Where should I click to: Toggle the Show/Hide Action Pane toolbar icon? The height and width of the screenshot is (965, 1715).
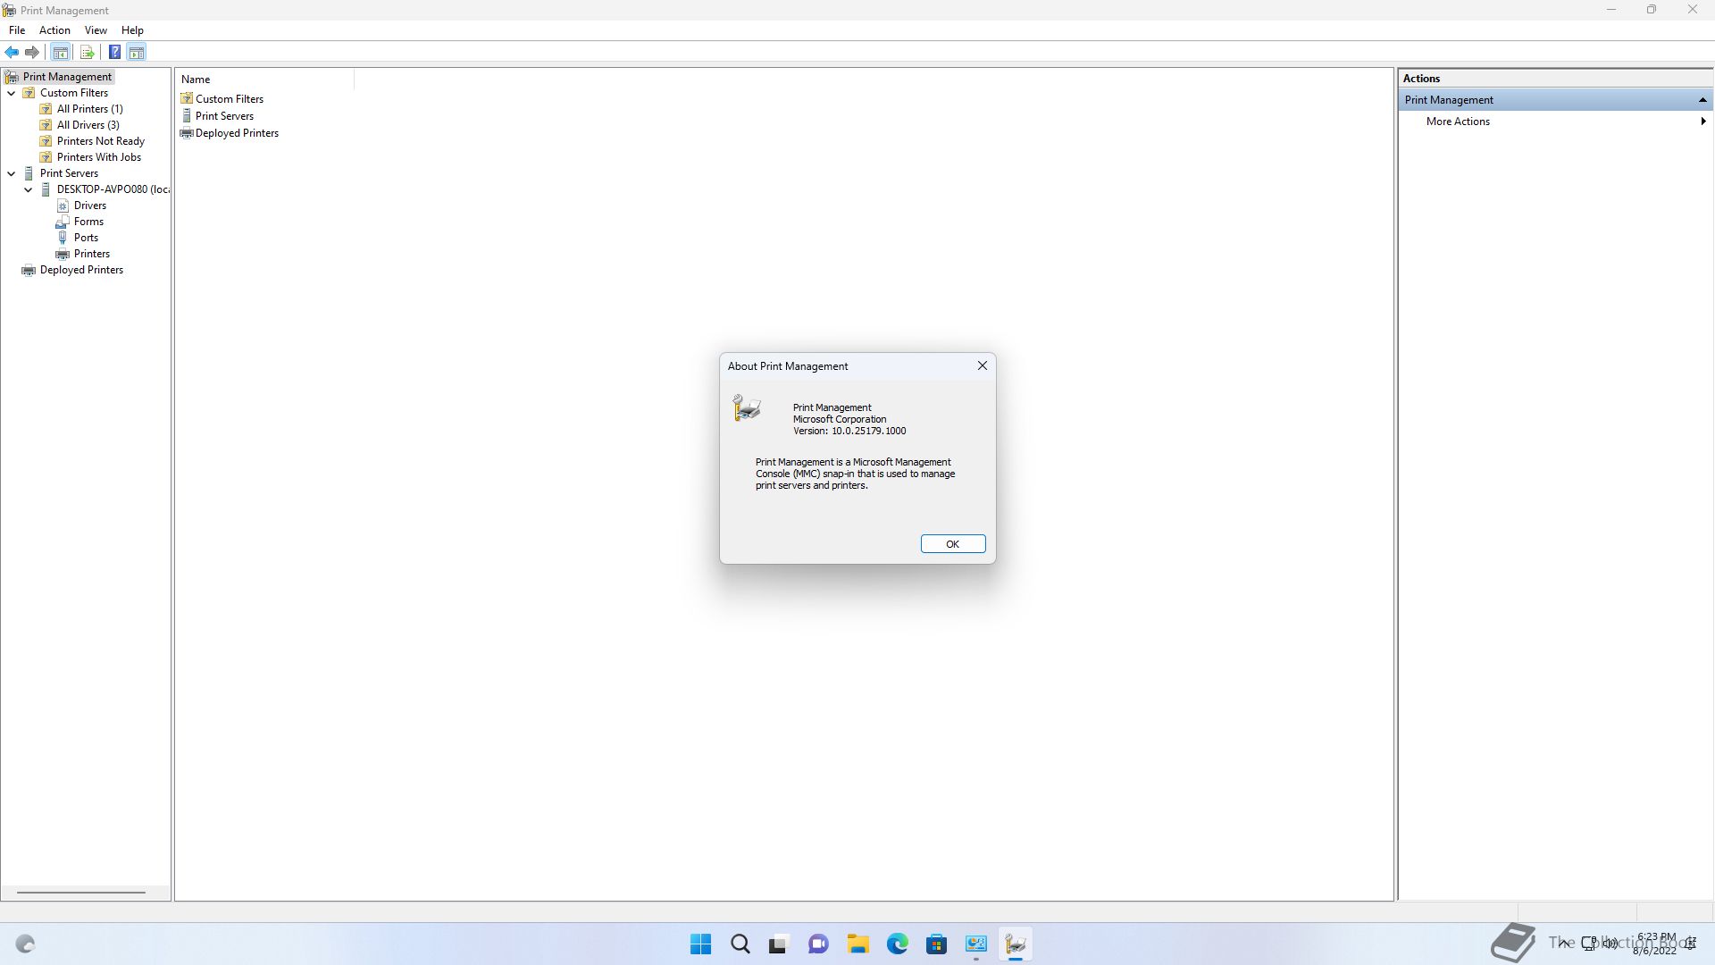tap(137, 52)
